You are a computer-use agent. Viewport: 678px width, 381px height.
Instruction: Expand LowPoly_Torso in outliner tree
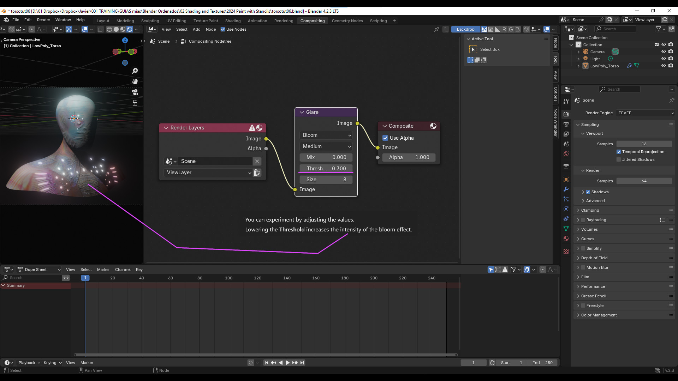tap(578, 66)
